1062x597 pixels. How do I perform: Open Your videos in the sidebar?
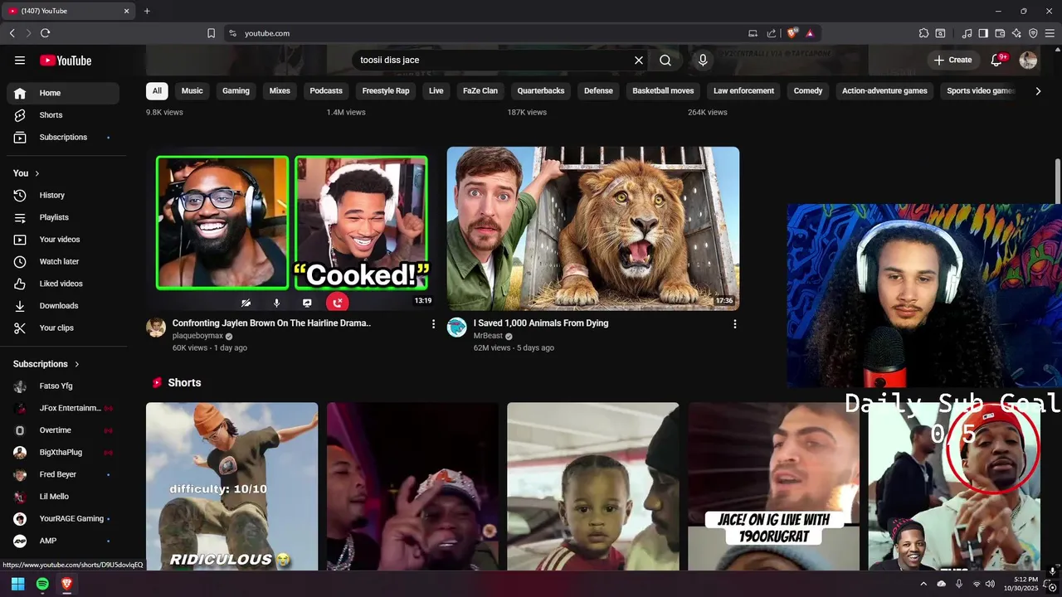pos(63,240)
